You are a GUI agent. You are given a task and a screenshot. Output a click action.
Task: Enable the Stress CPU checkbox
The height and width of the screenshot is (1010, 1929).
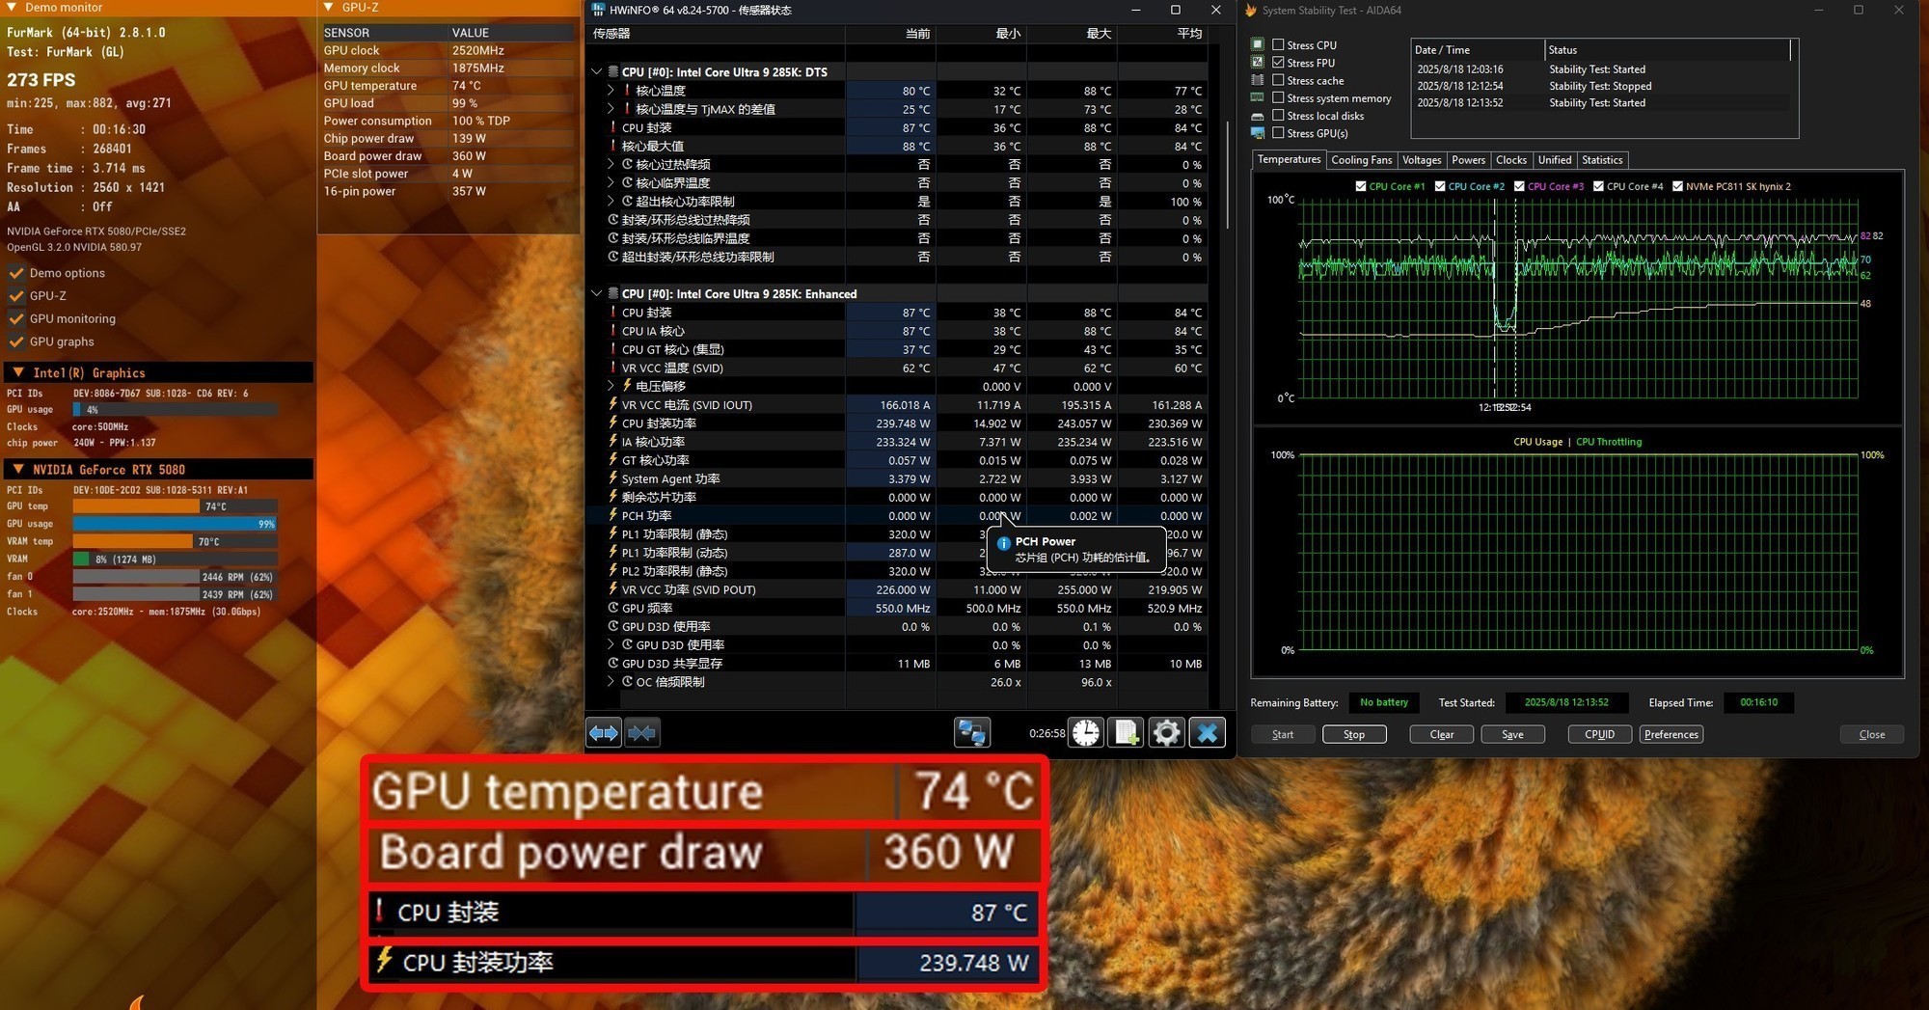pos(1278,44)
